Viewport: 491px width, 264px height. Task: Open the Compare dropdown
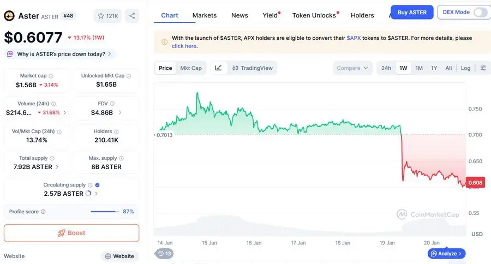click(x=352, y=68)
